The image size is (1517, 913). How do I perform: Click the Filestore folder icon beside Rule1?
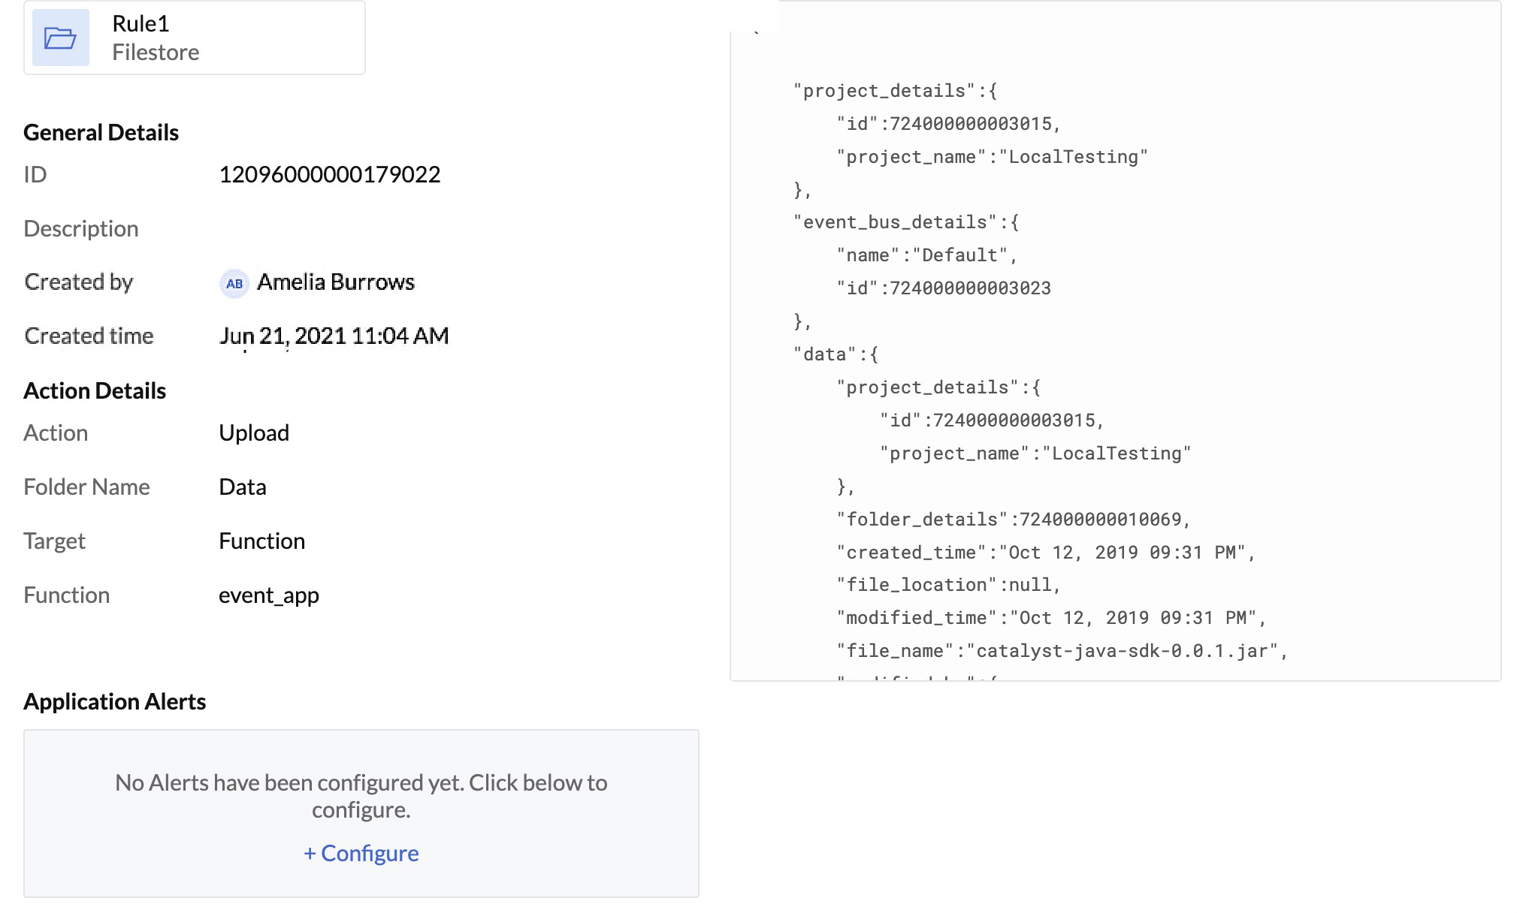(x=60, y=37)
